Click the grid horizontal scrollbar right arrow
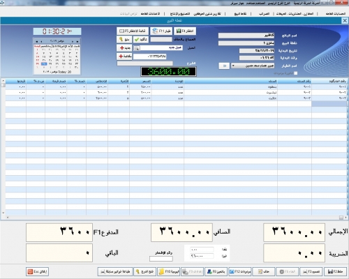 pos(346,218)
